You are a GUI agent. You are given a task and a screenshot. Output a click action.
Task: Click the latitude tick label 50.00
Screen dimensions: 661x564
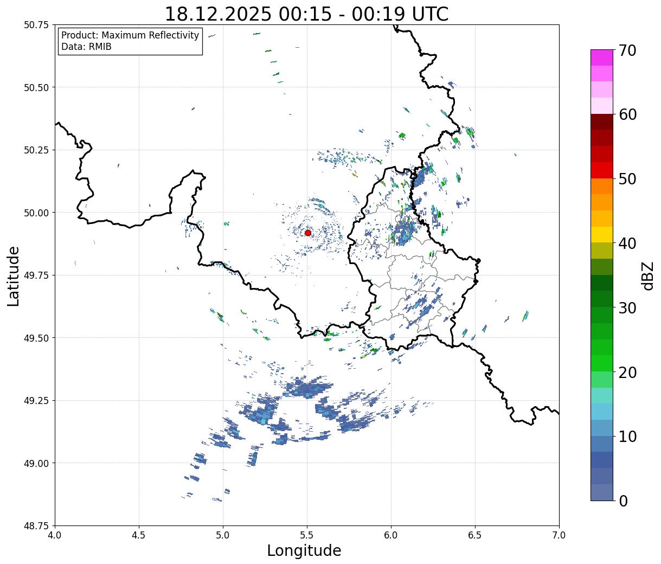click(36, 213)
